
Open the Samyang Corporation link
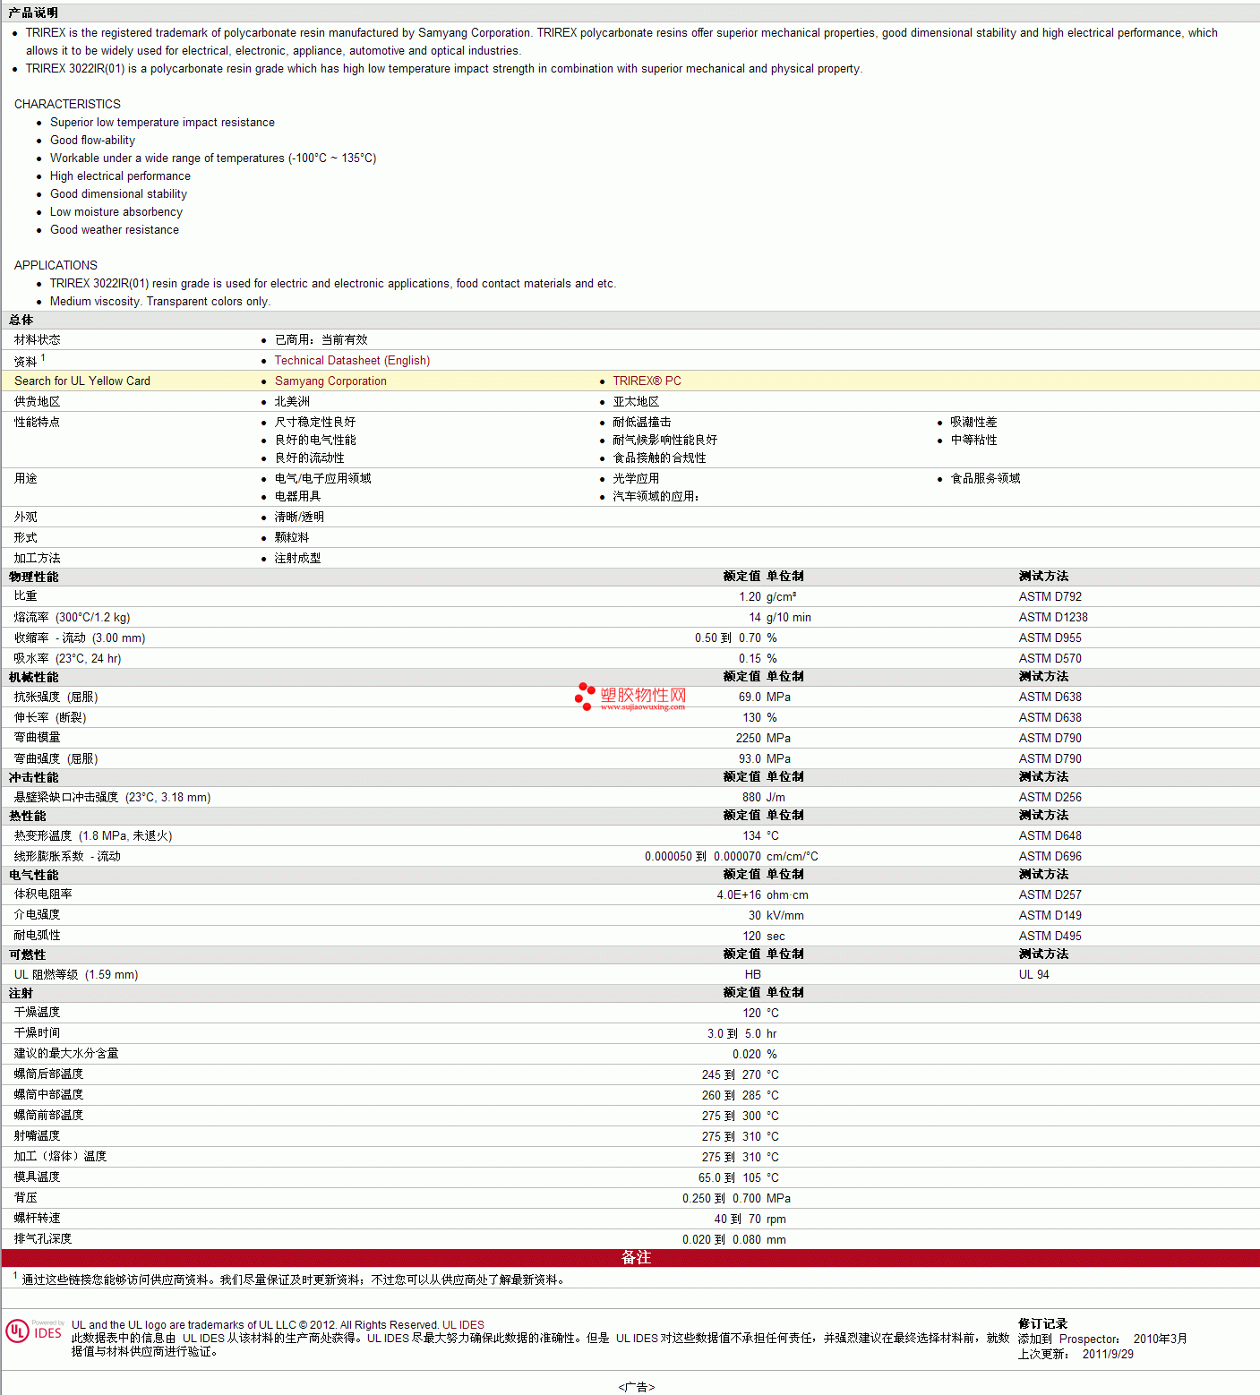click(x=330, y=381)
